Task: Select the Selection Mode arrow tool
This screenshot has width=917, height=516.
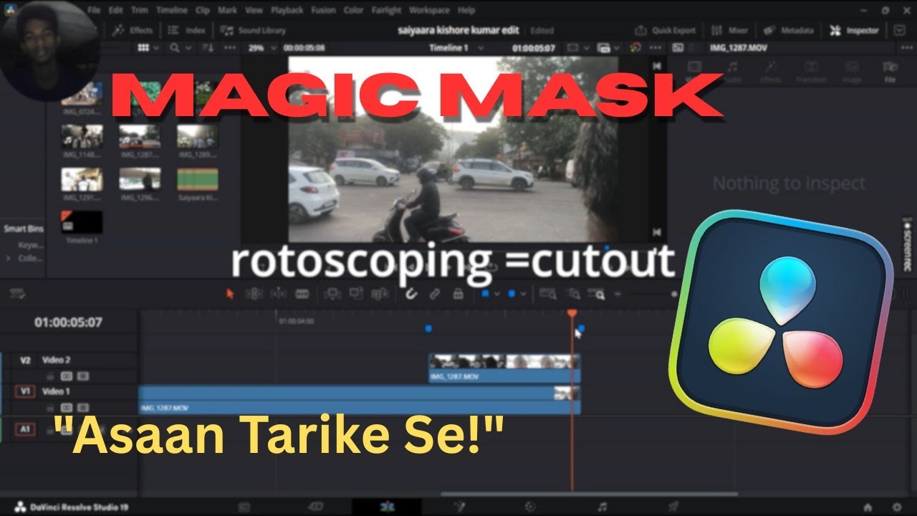Action: click(230, 293)
